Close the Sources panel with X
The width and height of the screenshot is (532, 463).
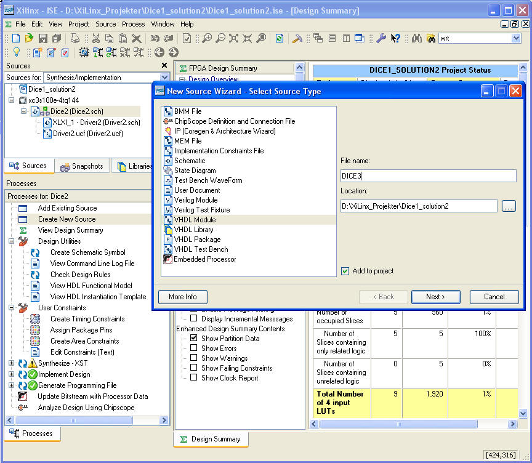point(164,65)
